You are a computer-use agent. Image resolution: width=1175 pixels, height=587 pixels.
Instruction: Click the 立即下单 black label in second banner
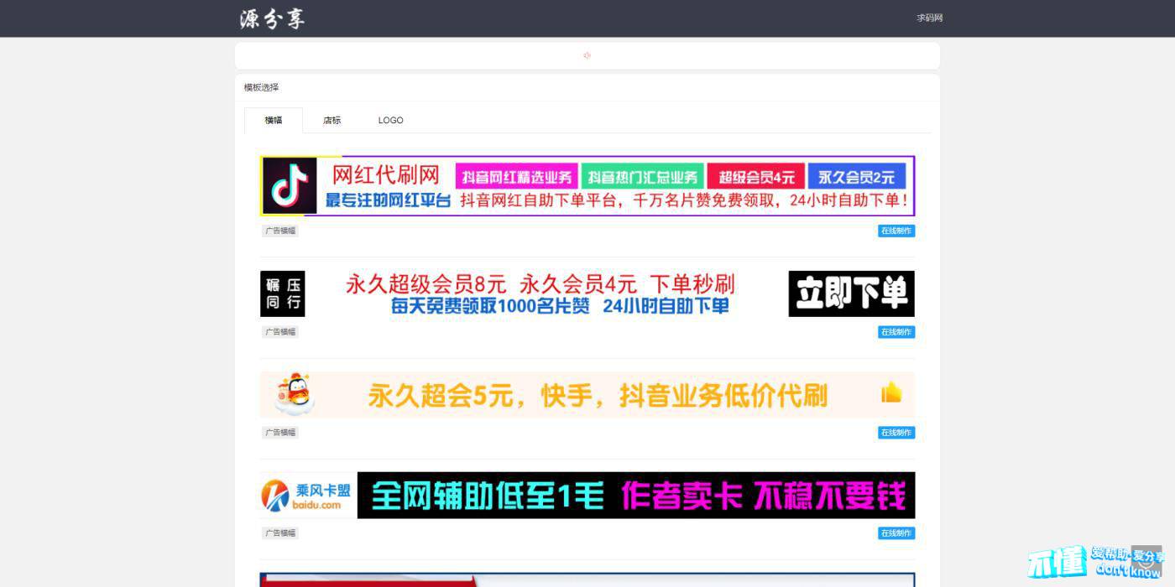[x=851, y=293]
